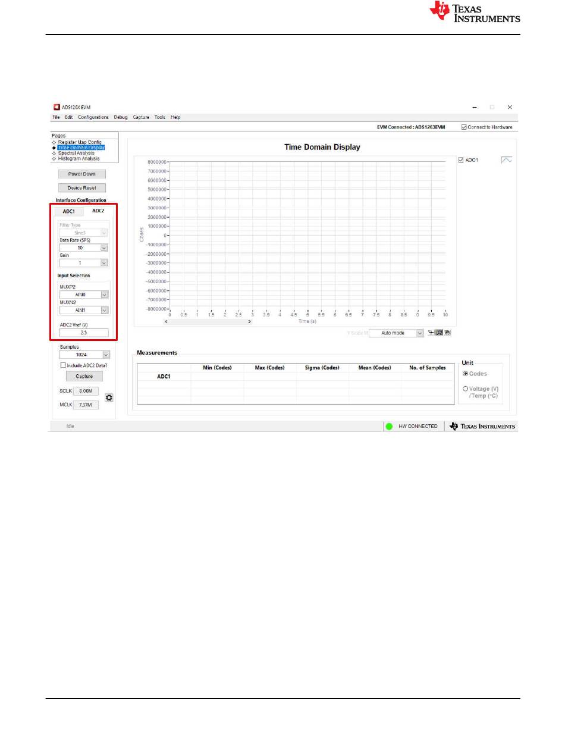Click the ADS126X EVM app icon

coord(57,107)
